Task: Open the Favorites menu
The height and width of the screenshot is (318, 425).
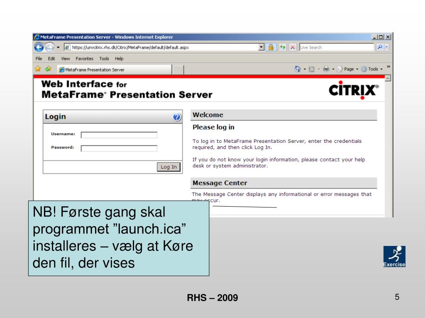Action: point(84,59)
